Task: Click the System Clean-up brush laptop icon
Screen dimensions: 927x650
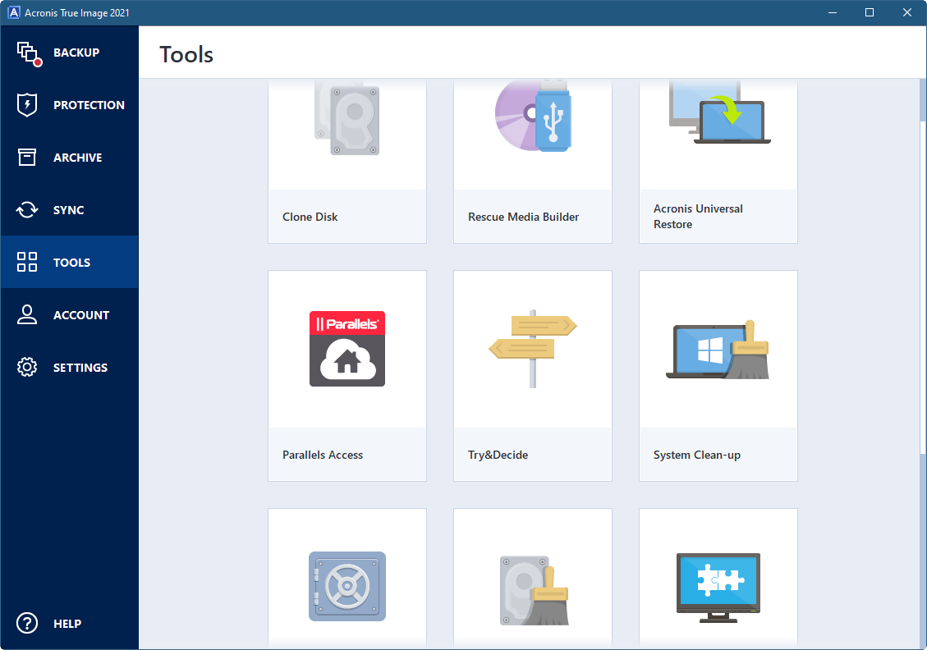Action: (718, 350)
